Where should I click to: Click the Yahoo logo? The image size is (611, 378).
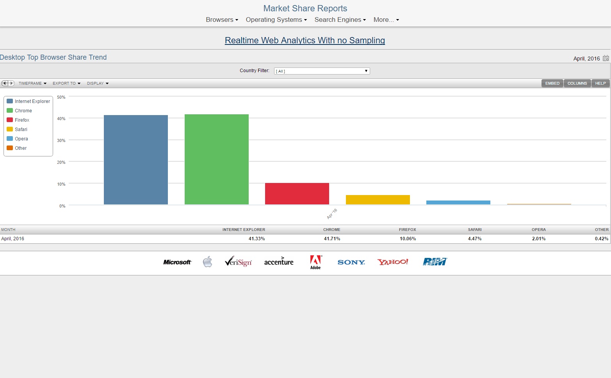(393, 262)
